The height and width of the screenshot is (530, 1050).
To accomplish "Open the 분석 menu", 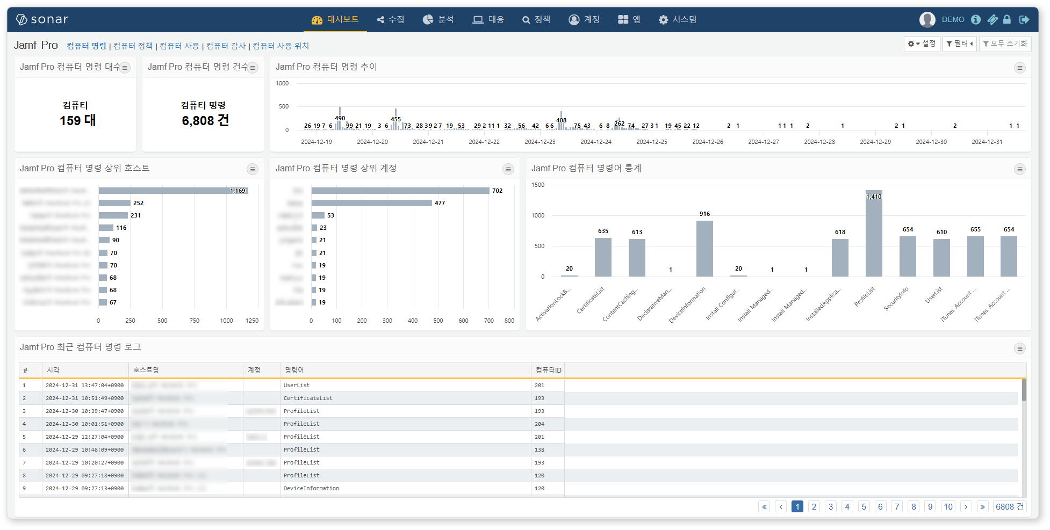I will click(438, 19).
